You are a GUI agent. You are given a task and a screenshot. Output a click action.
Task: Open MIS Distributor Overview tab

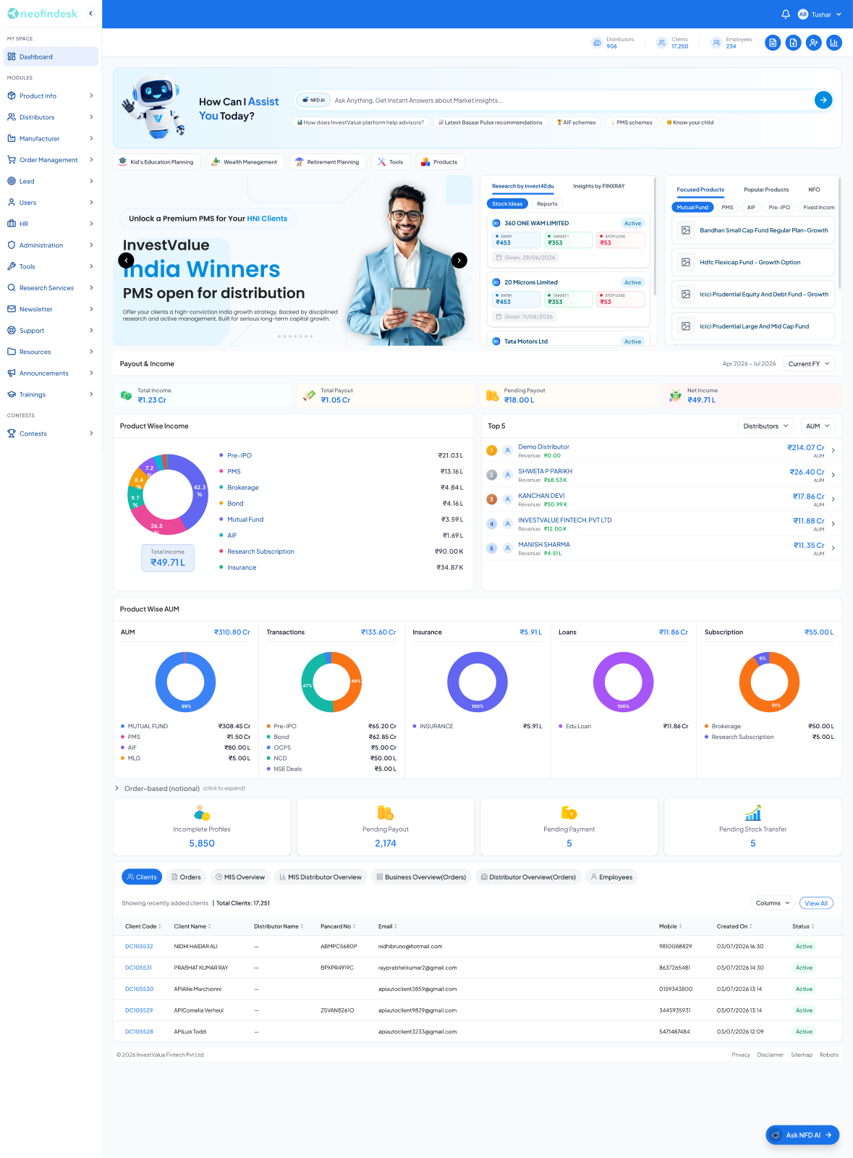(x=320, y=877)
